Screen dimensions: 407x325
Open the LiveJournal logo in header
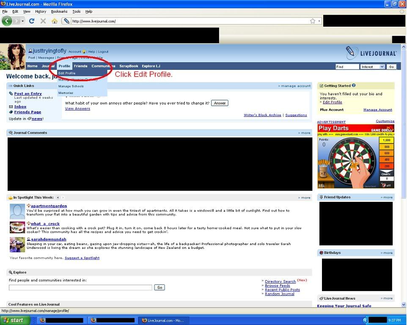click(371, 53)
